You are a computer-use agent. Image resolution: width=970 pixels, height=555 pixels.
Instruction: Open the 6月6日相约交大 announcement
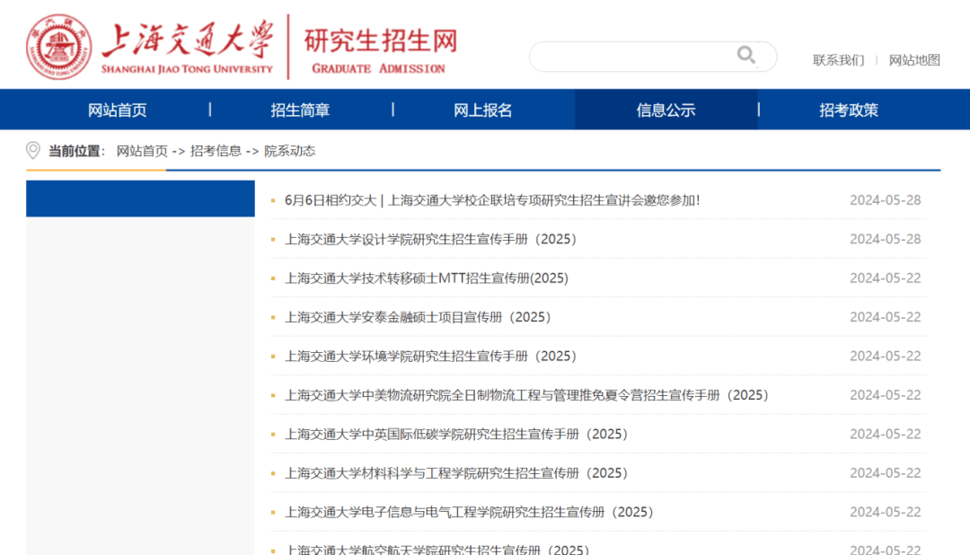[492, 200]
